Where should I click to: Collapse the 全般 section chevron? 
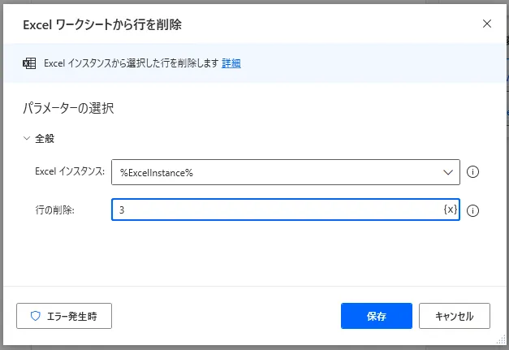pyautogui.click(x=26, y=139)
